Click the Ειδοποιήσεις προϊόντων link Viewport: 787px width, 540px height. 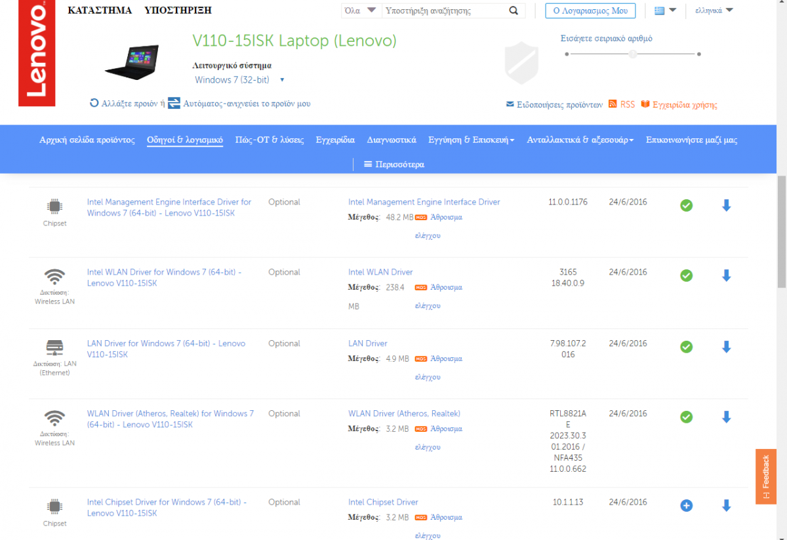[x=559, y=105]
